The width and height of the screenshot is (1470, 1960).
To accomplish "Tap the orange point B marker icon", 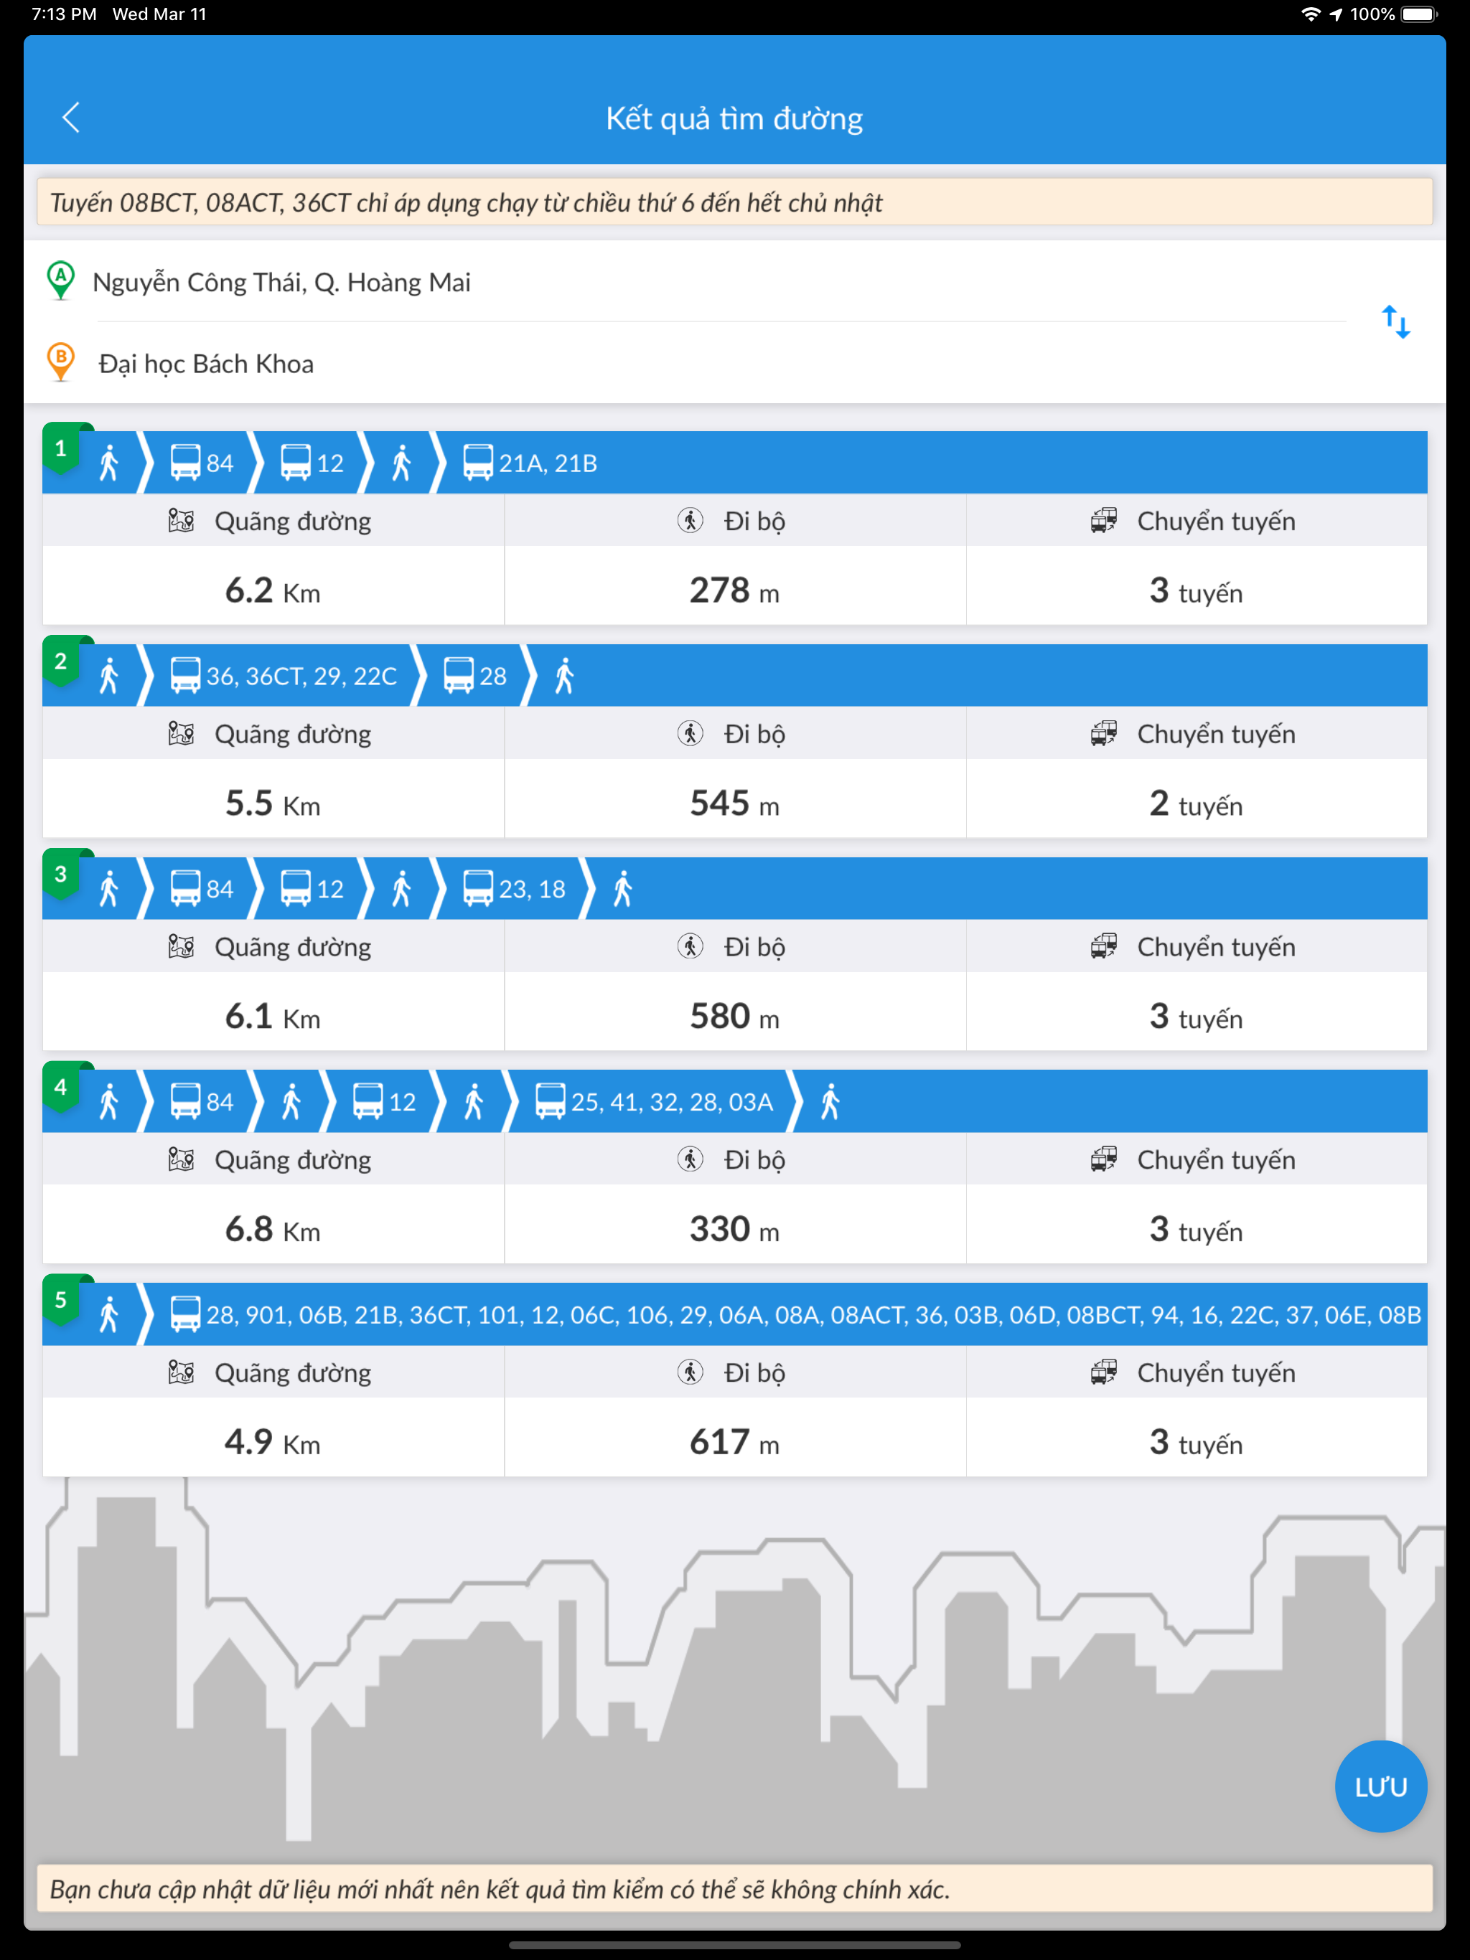I will (60, 362).
